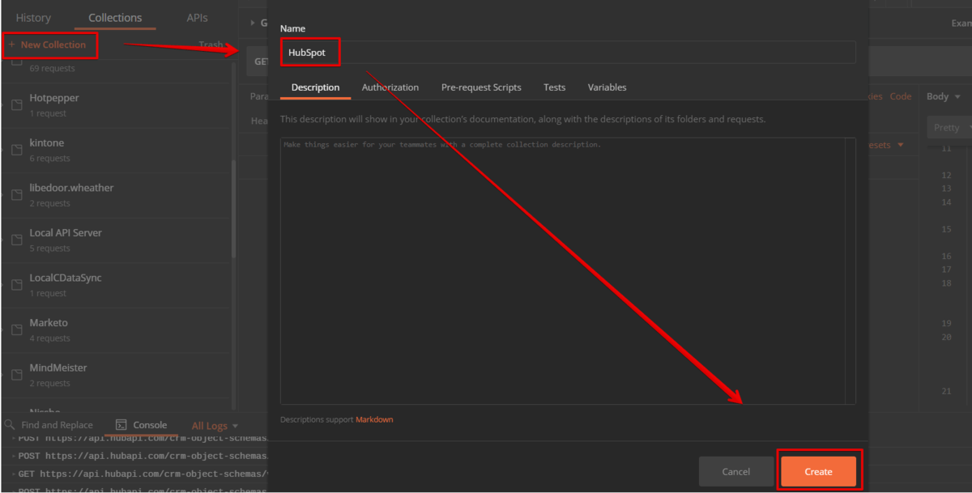Open the LocalCDataSync collection
The height and width of the screenshot is (493, 972).
click(x=66, y=278)
